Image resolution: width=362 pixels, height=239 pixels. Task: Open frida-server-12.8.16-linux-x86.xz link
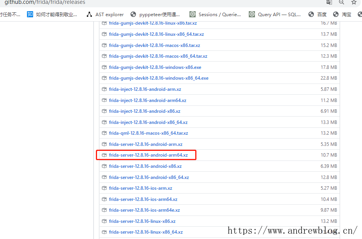[x=142, y=221]
